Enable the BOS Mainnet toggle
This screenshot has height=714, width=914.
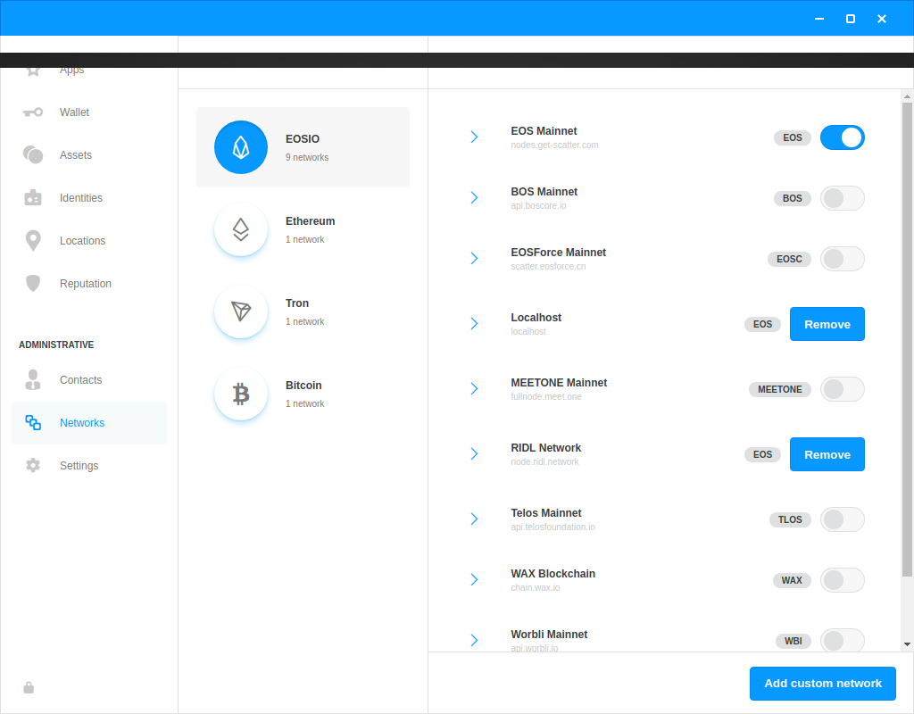[843, 198]
